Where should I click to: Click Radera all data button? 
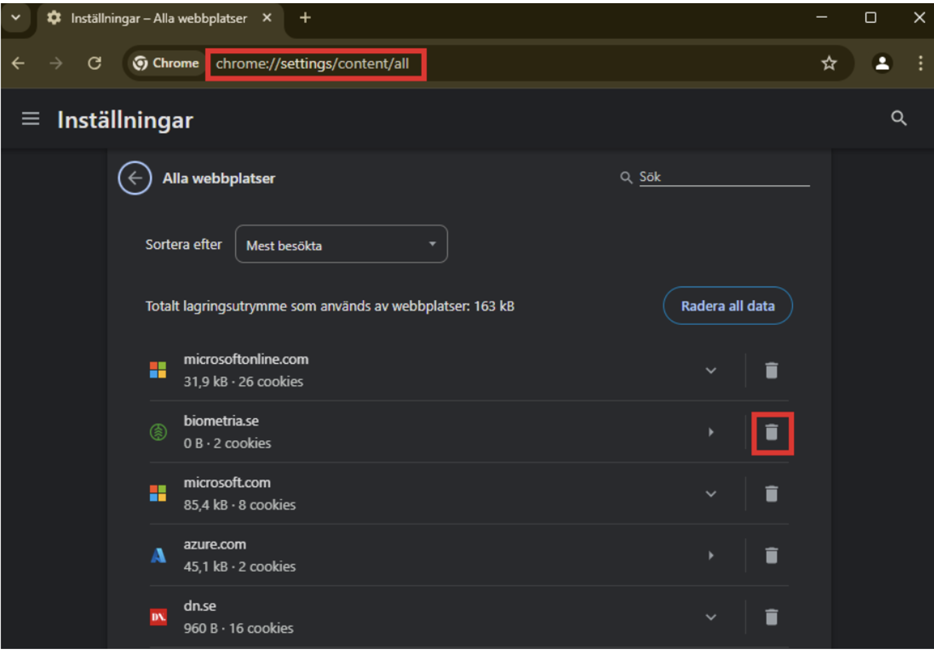pyautogui.click(x=727, y=306)
